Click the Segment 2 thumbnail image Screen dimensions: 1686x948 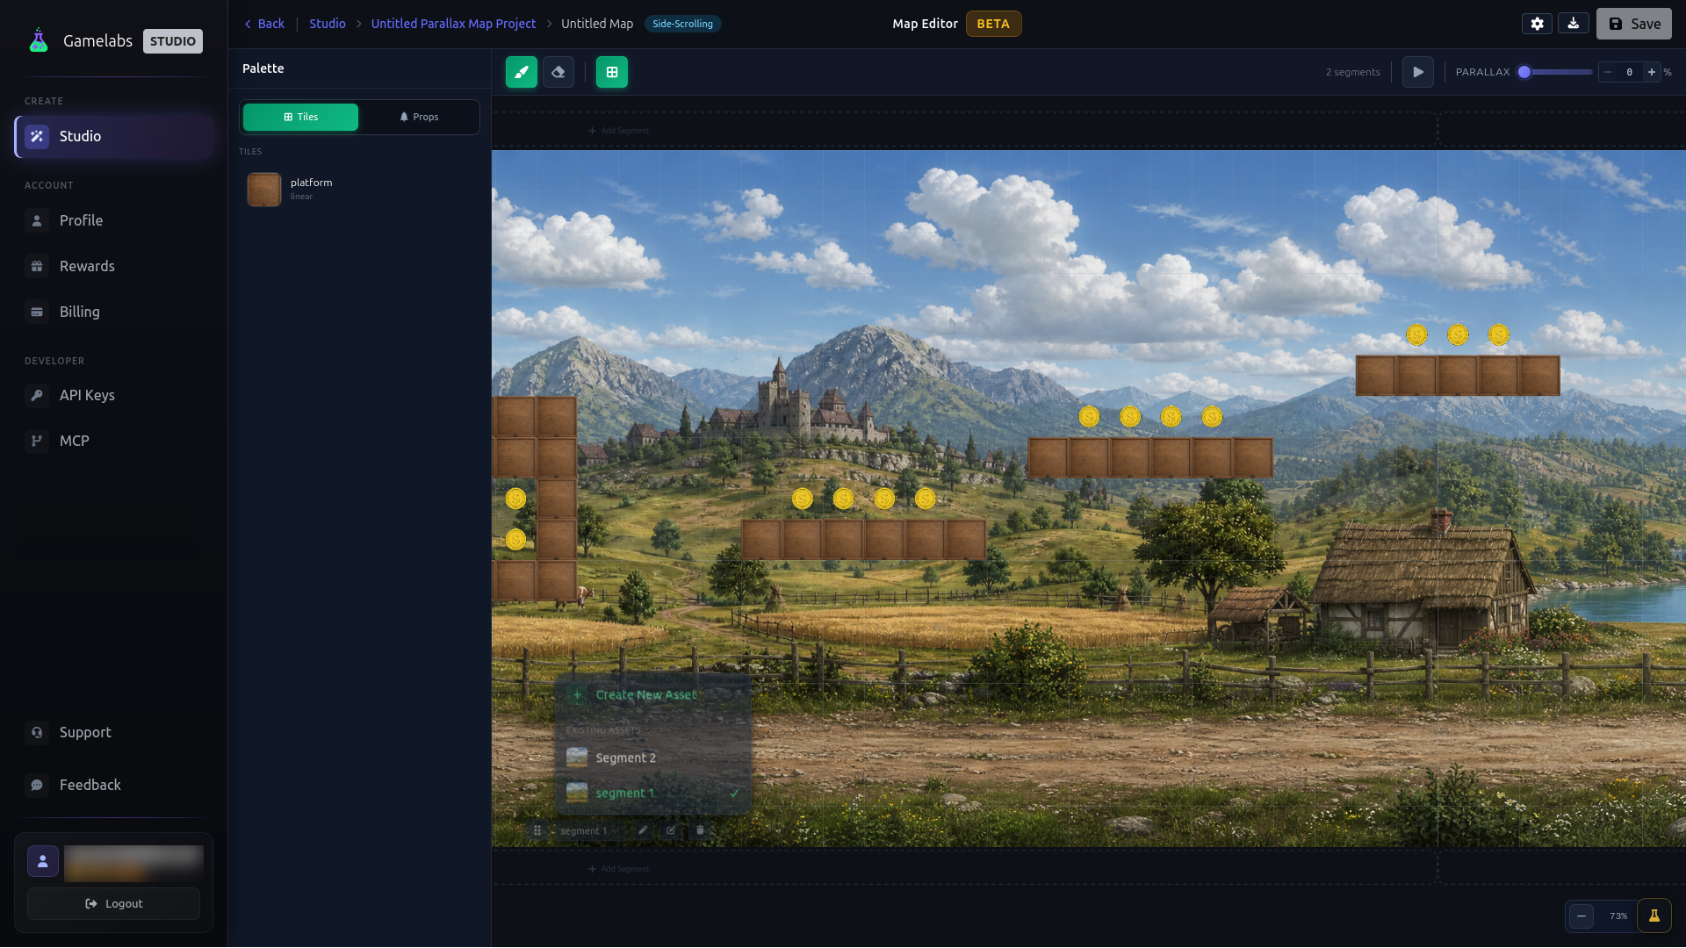(577, 758)
